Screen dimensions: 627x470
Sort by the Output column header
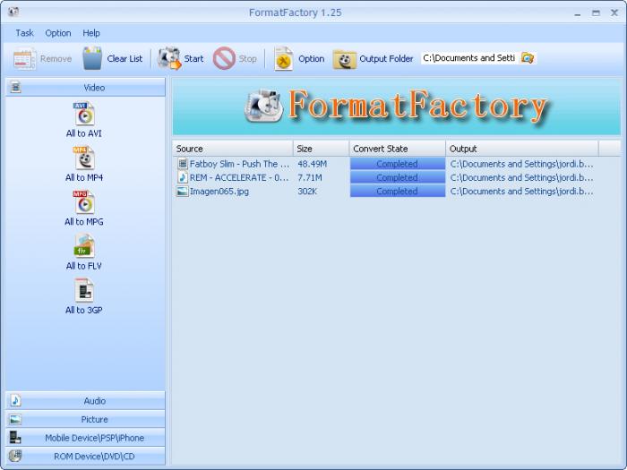[x=522, y=149]
